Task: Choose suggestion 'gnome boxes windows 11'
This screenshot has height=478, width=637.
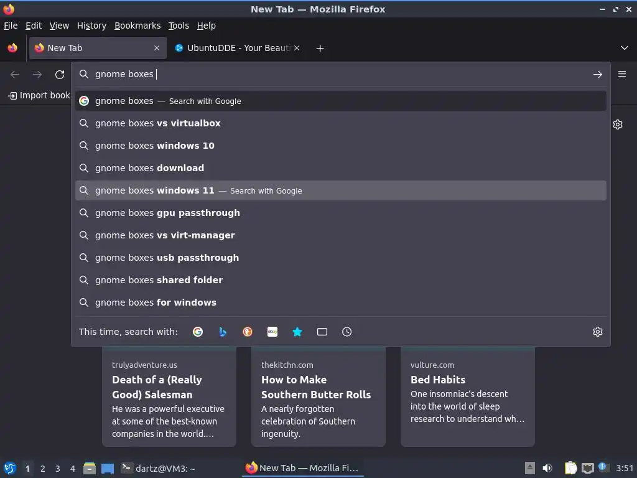Action: [340, 190]
